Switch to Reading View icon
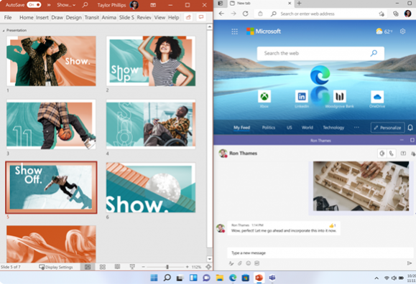The image size is (416, 284). coord(117,267)
